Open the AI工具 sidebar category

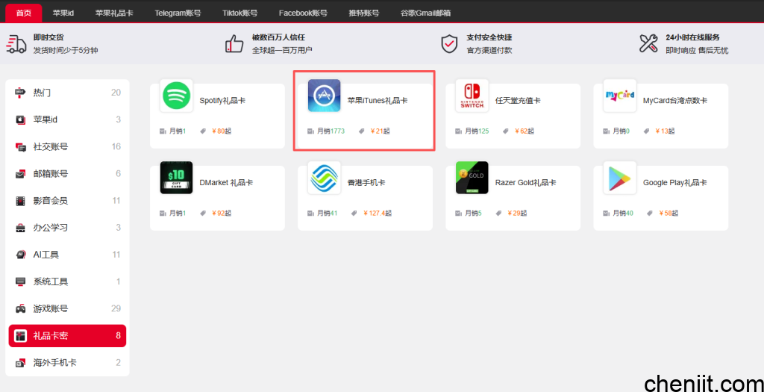pos(46,255)
